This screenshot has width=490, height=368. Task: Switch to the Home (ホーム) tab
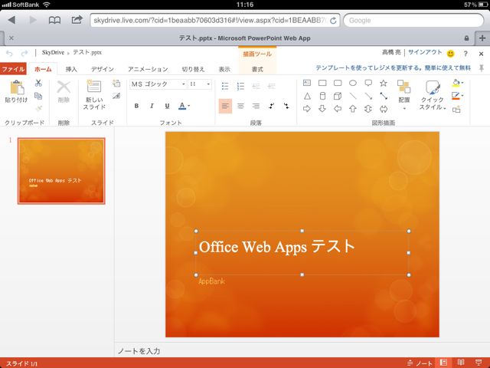(43, 69)
